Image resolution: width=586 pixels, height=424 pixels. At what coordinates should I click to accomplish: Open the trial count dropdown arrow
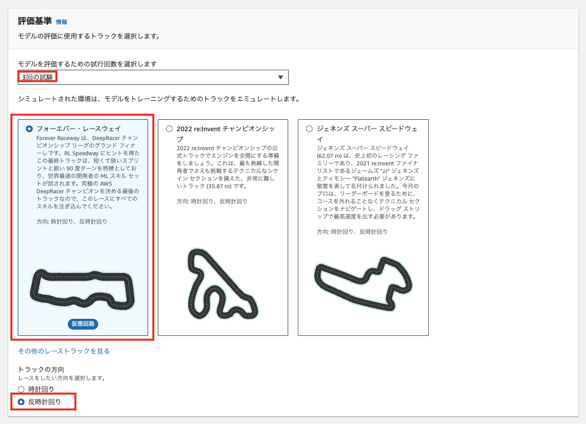[279, 77]
